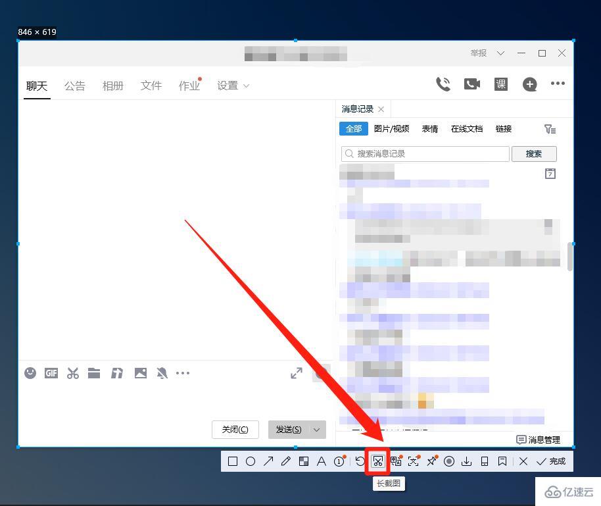Click 完成 to finish the screenshot

[551, 461]
